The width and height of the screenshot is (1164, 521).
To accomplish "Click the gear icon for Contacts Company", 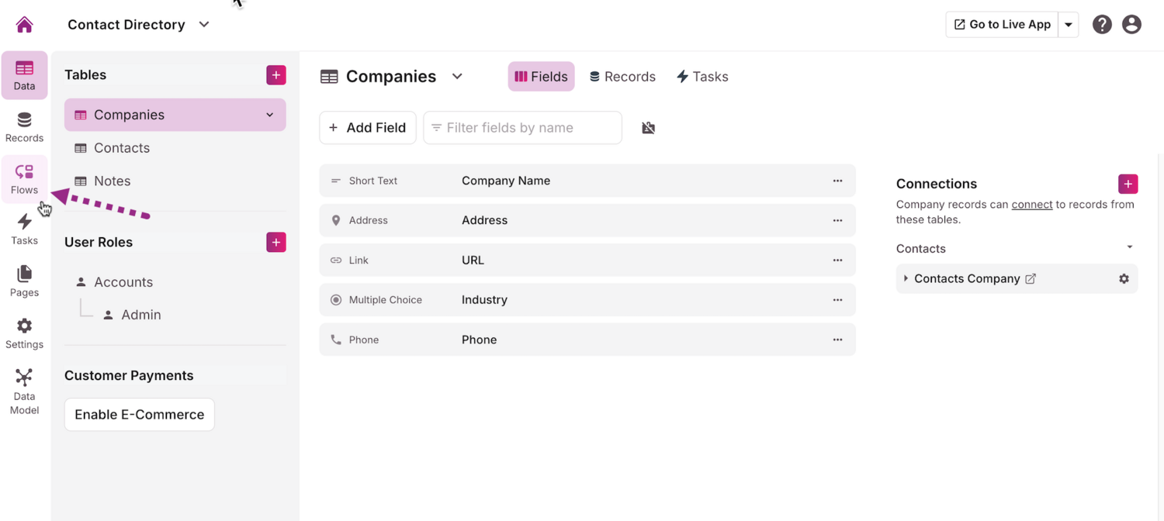I will (x=1124, y=279).
